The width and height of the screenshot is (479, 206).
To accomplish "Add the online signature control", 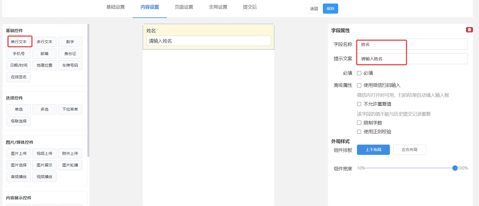I will pos(19,77).
